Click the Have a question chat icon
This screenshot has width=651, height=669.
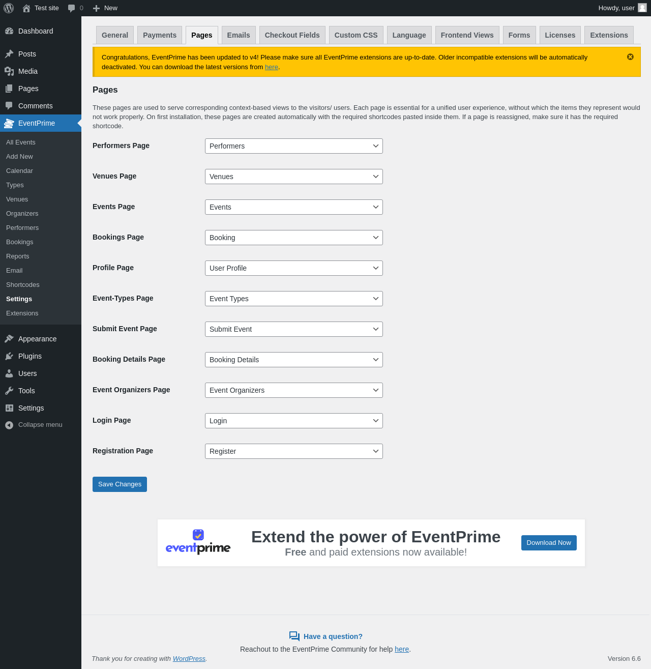(294, 636)
